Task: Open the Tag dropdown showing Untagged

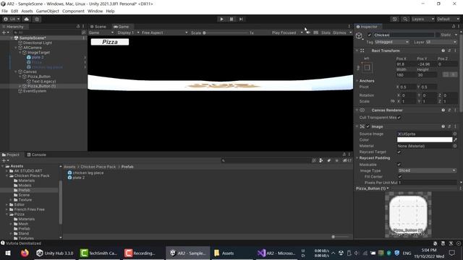Action: (x=392, y=42)
